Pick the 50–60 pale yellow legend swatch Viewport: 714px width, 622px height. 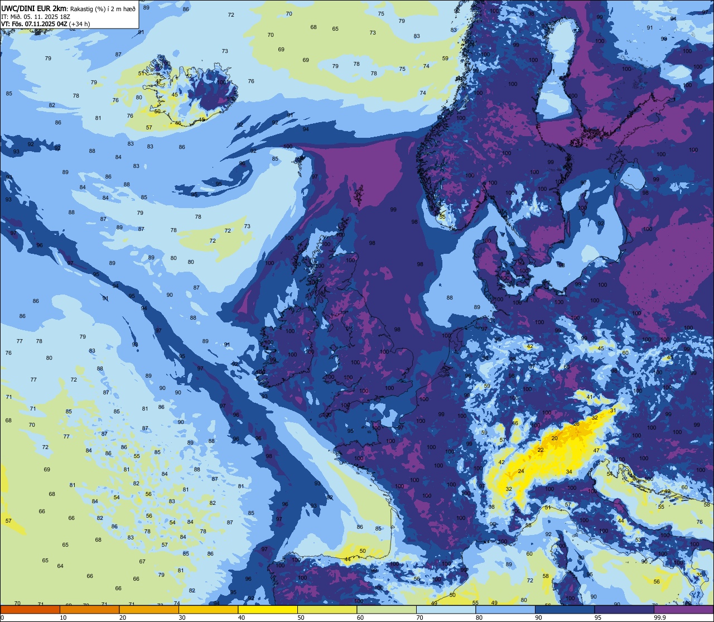327,609
